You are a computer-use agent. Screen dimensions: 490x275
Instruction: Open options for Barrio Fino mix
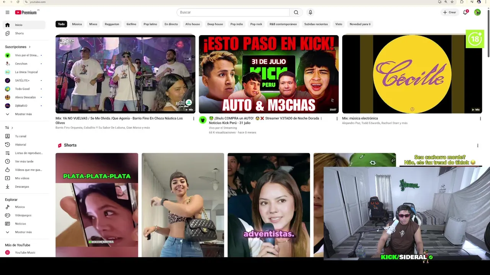point(193,119)
